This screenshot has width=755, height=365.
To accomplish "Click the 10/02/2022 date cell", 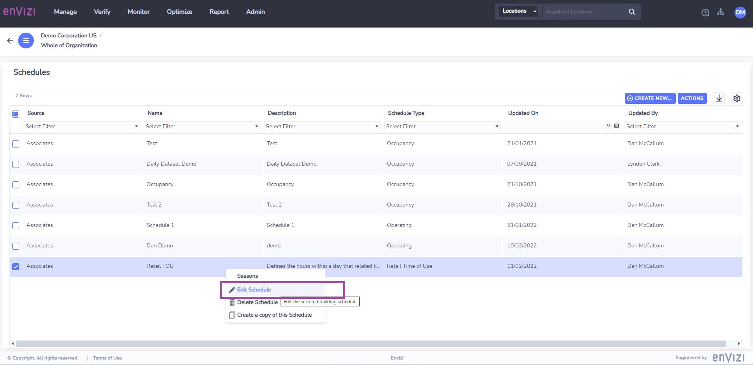I will 522,245.
